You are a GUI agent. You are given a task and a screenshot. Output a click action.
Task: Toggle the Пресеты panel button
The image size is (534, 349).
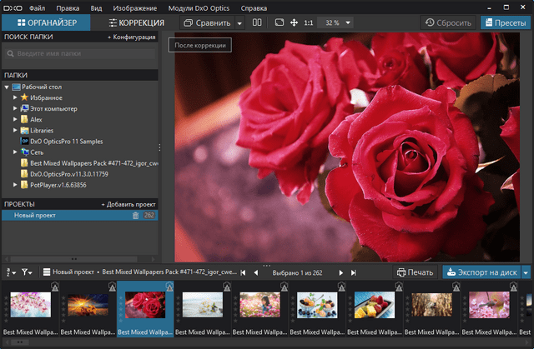[503, 22]
